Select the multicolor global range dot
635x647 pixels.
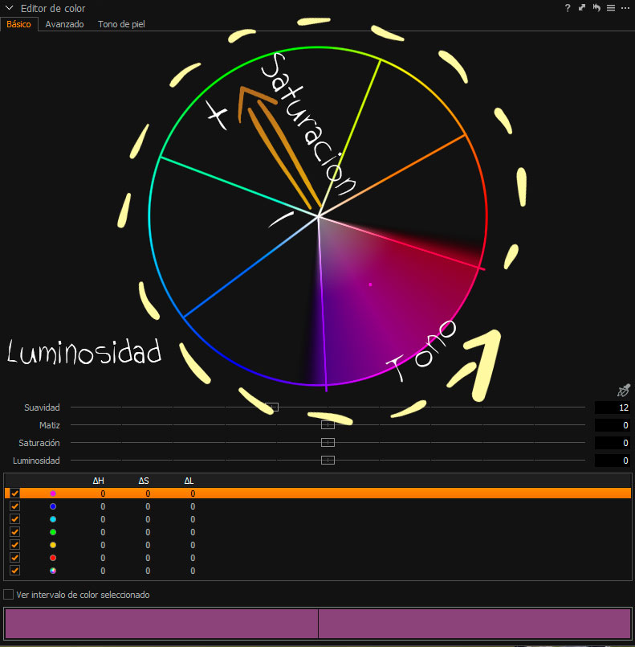pyautogui.click(x=53, y=571)
